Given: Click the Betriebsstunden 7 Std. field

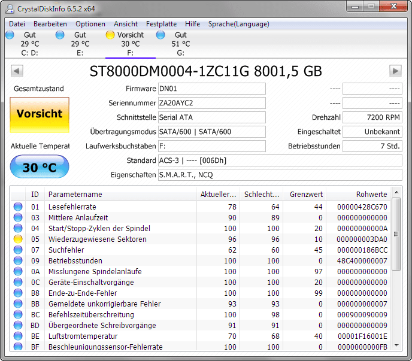Looking at the screenshot, I should tap(372, 146).
